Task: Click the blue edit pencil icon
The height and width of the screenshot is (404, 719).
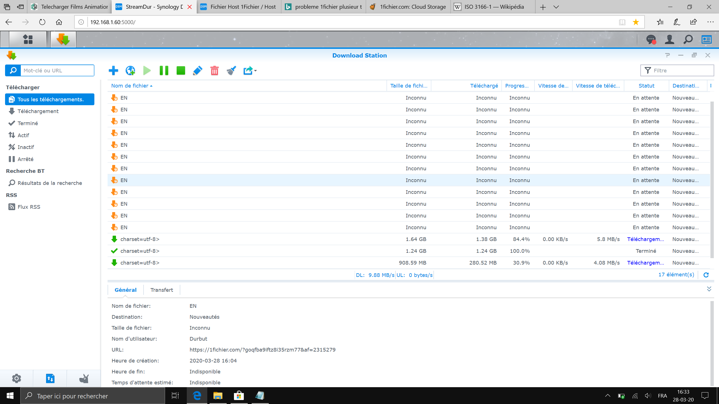Action: 197,70
